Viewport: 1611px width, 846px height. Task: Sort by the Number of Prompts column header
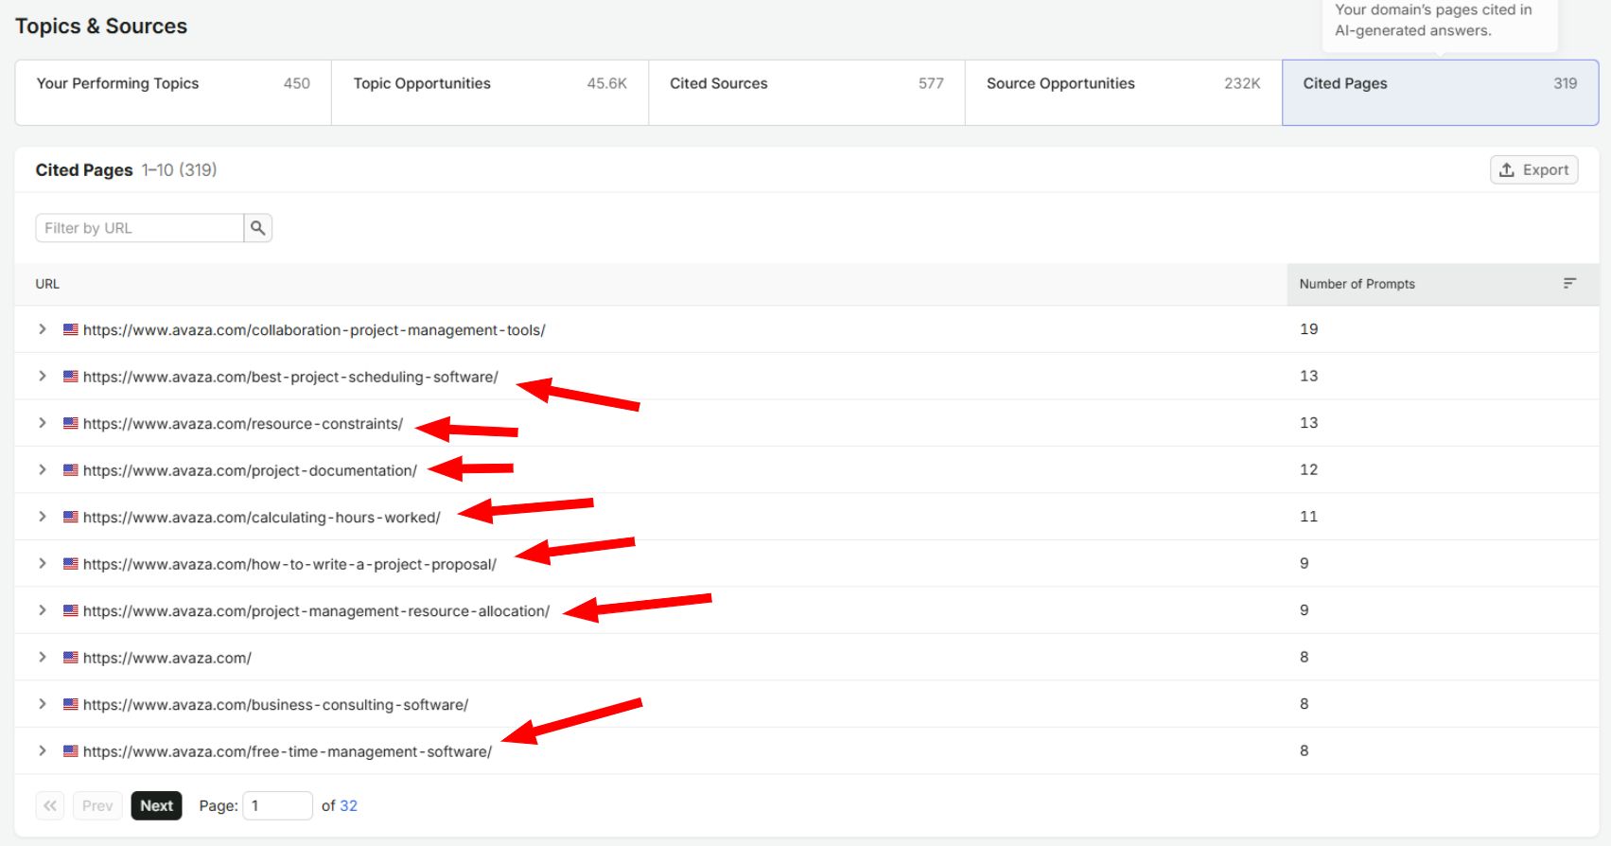click(x=1443, y=284)
